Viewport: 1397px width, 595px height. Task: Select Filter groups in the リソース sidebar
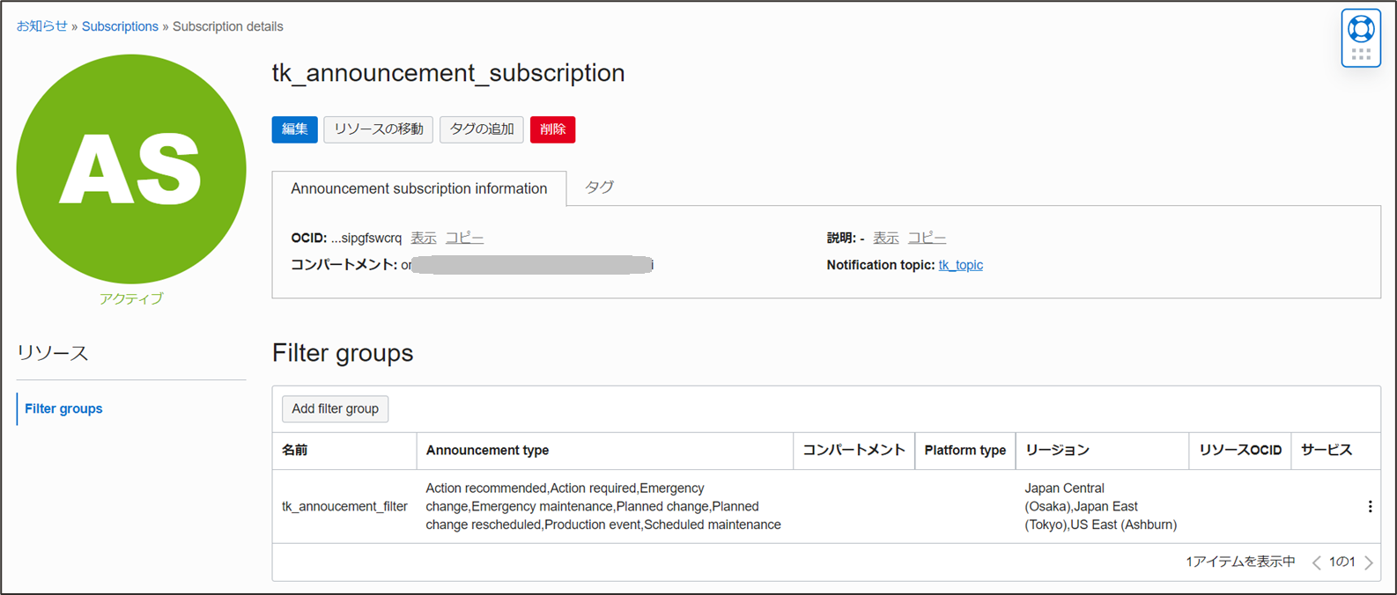tap(63, 408)
